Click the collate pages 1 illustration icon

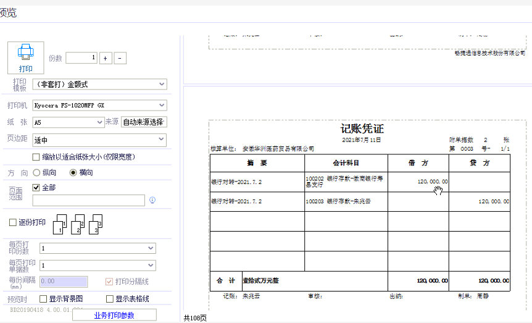pyautogui.click(x=60, y=225)
